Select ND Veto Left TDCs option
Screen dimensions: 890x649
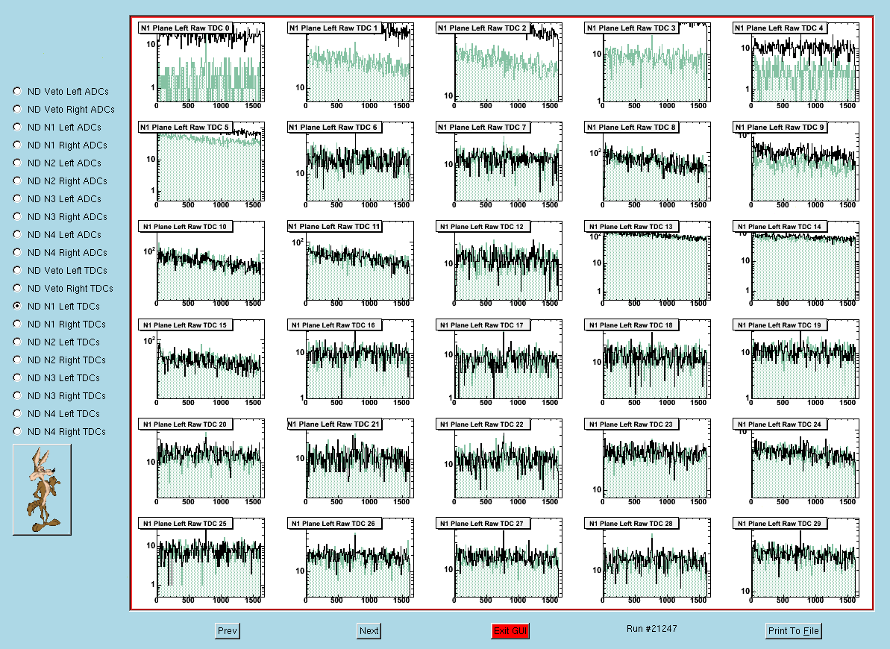pyautogui.click(x=18, y=270)
